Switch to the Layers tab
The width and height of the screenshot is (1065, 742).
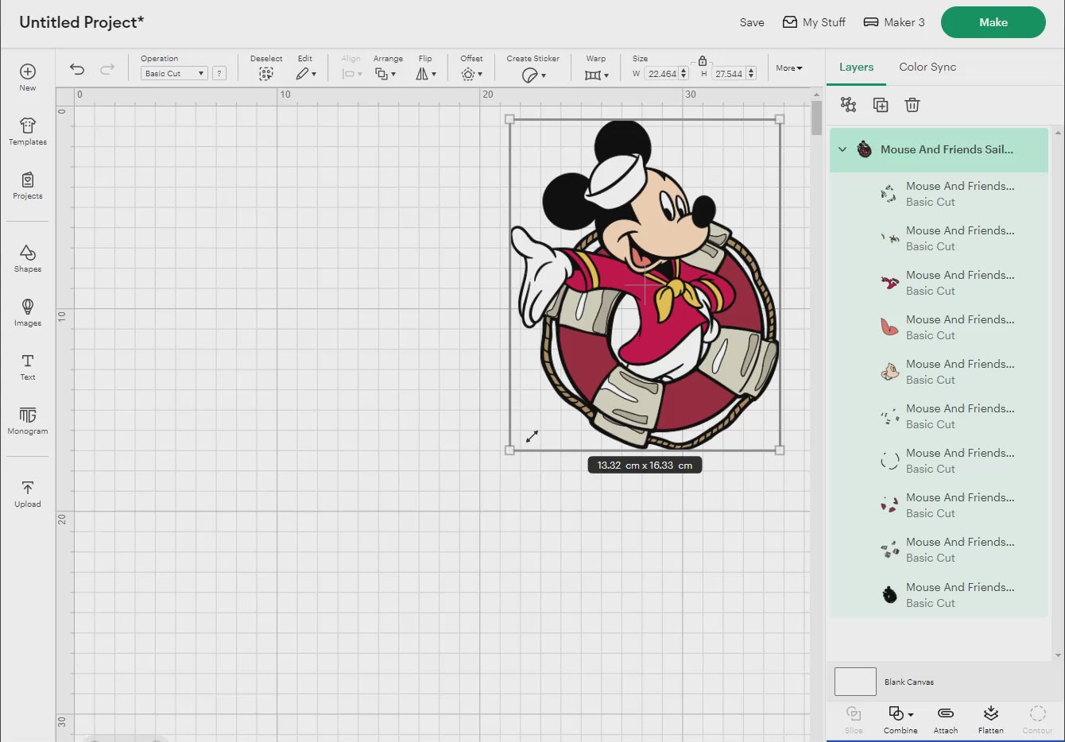pos(856,68)
